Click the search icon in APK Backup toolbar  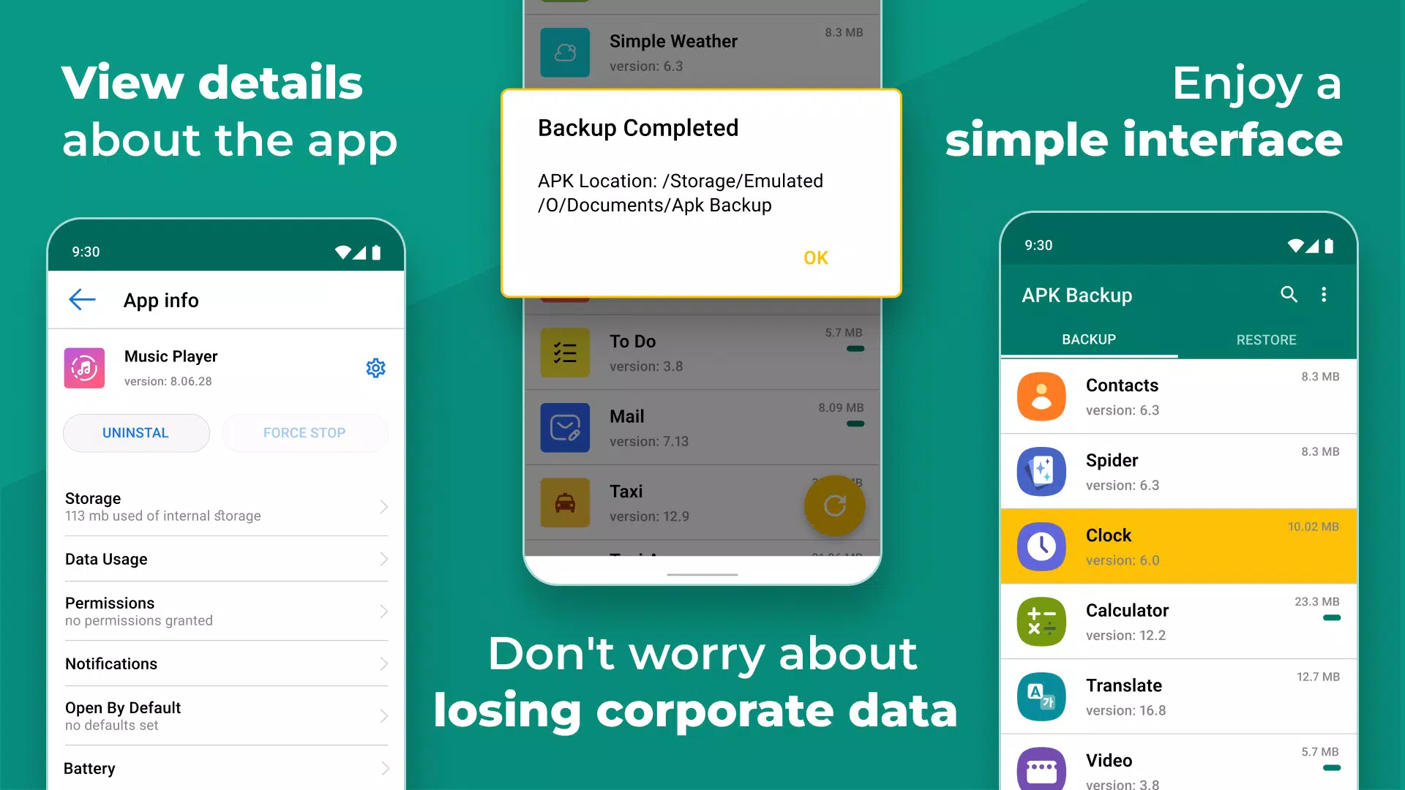coord(1287,294)
